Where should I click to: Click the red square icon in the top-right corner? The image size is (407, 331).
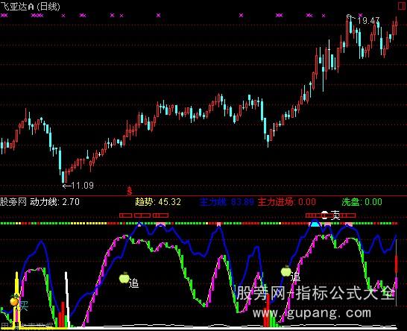coord(402,6)
